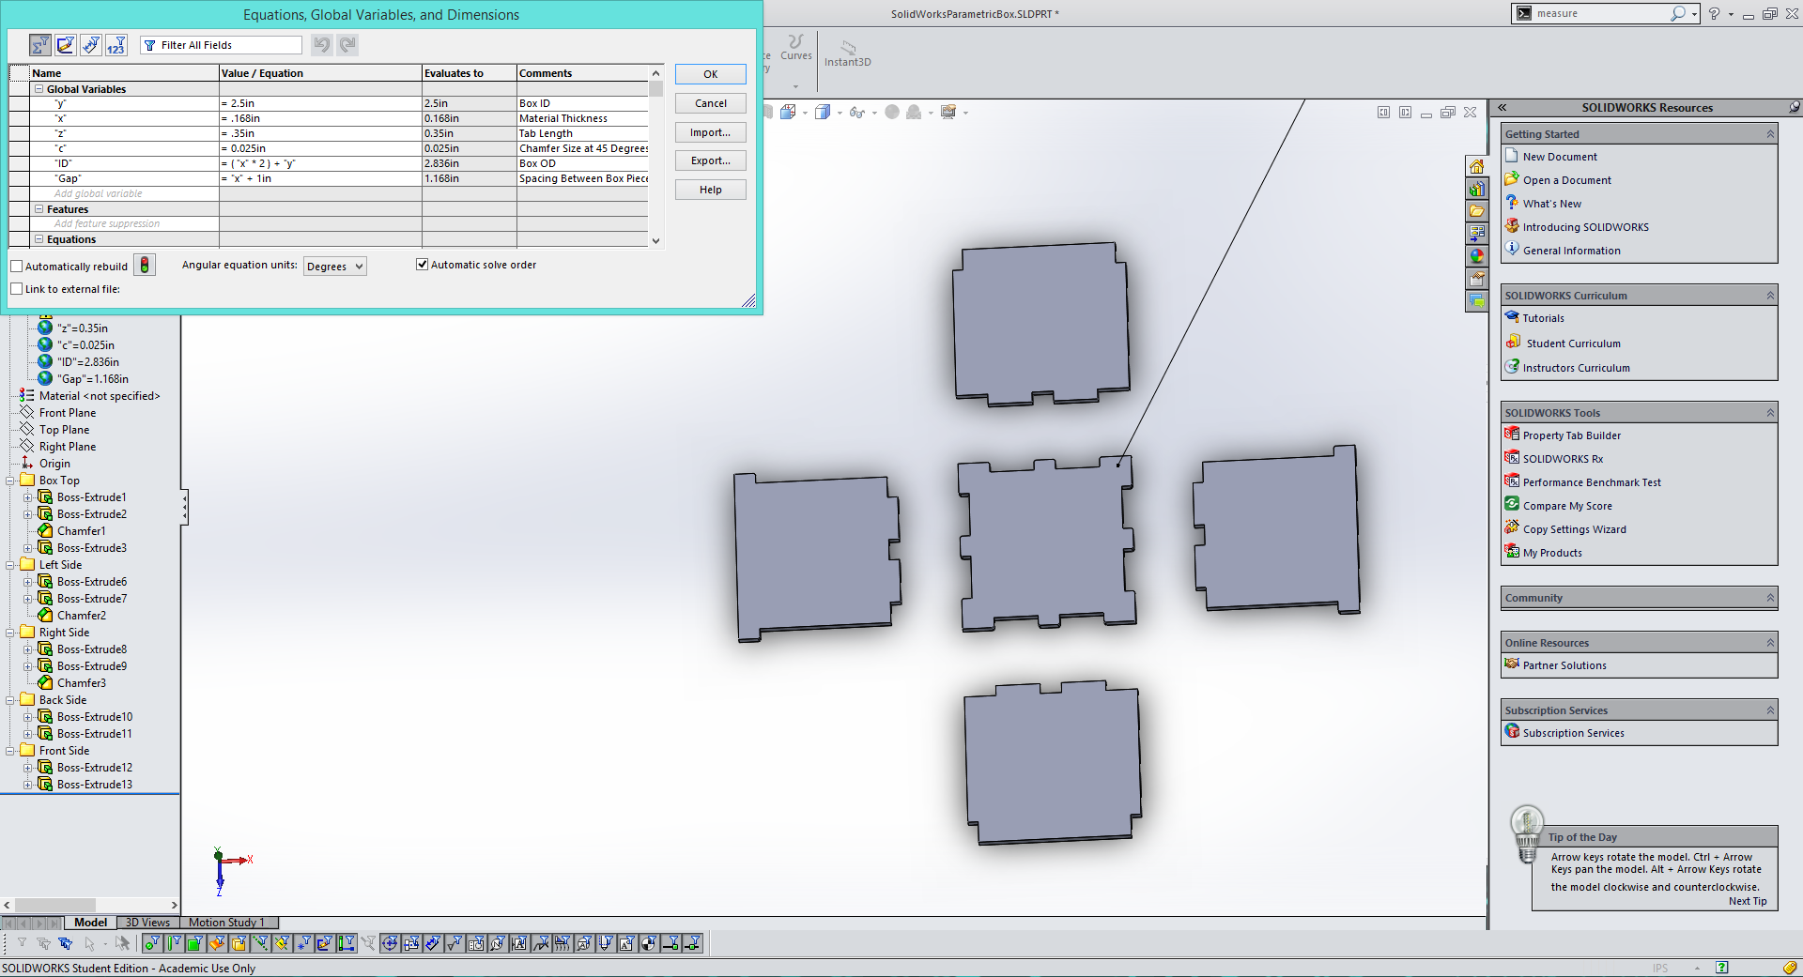Click the View Settings monitor icon
Viewport: 1803px width, 977px height.
(948, 112)
